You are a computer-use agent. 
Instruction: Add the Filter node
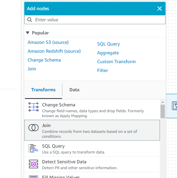tap(102, 70)
